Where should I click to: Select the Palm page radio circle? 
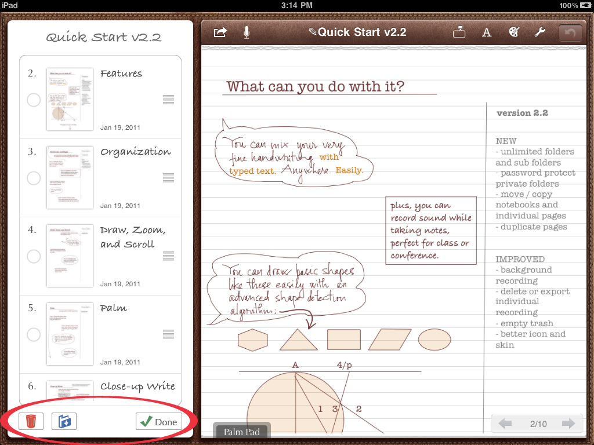tap(34, 334)
